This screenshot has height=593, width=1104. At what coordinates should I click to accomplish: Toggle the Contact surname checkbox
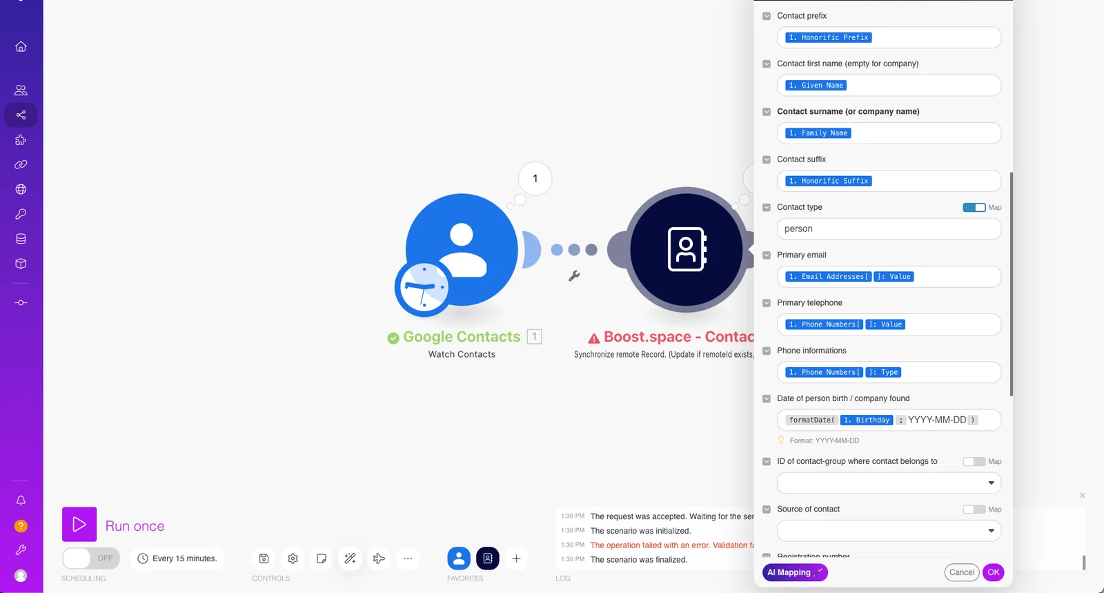(x=767, y=111)
